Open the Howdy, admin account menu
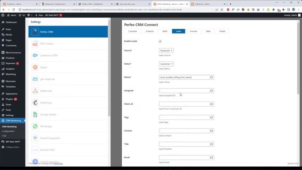 [x=292, y=15]
